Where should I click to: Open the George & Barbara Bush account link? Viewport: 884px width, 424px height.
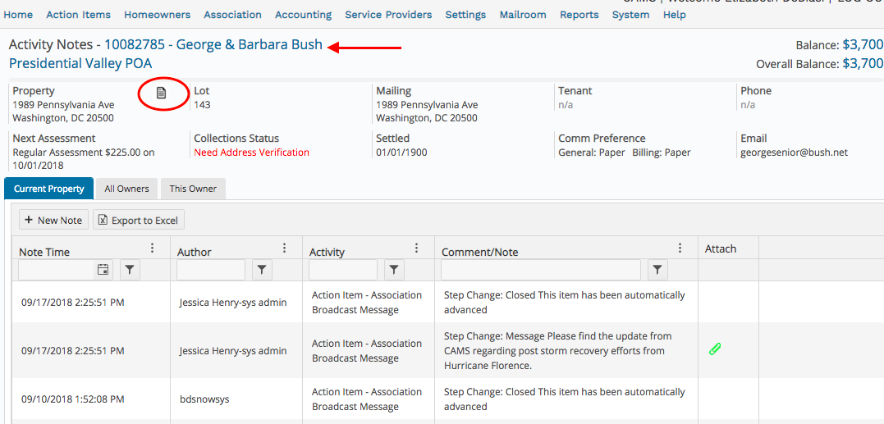pyautogui.click(x=213, y=44)
